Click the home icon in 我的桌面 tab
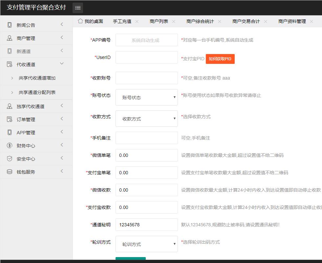This screenshot has height=263, width=322. [80, 21]
